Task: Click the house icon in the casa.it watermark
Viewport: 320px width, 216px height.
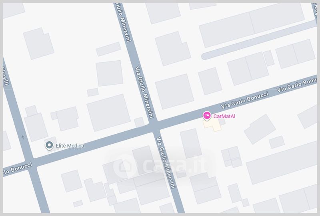Action: pyautogui.click(x=125, y=166)
